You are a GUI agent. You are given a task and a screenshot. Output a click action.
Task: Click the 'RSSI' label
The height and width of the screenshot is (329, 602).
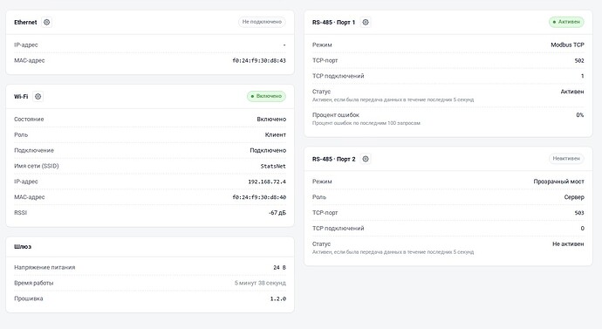click(x=20, y=213)
